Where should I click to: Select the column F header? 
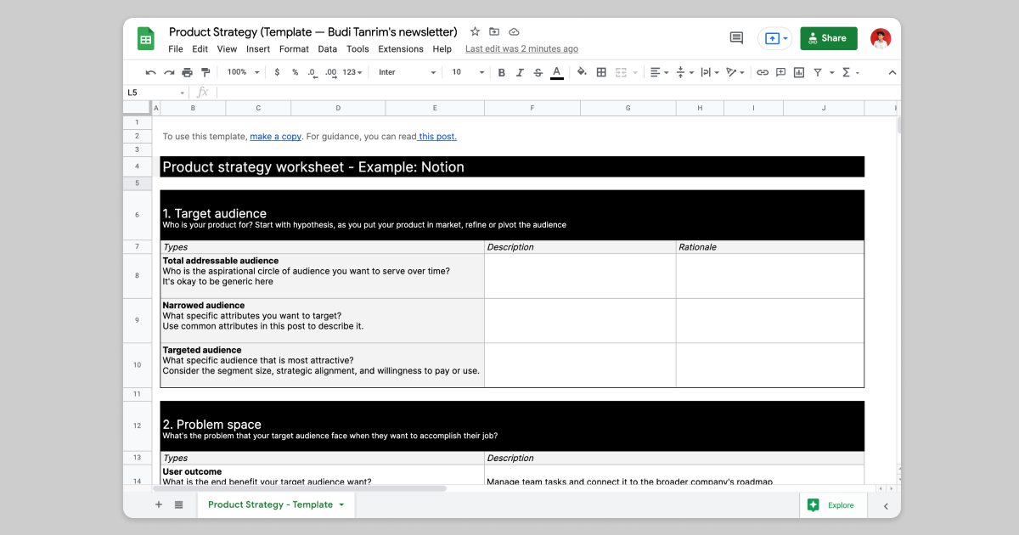tap(532, 109)
